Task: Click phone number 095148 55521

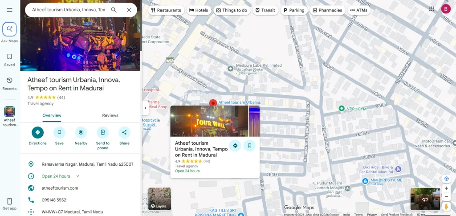Action: (55, 200)
